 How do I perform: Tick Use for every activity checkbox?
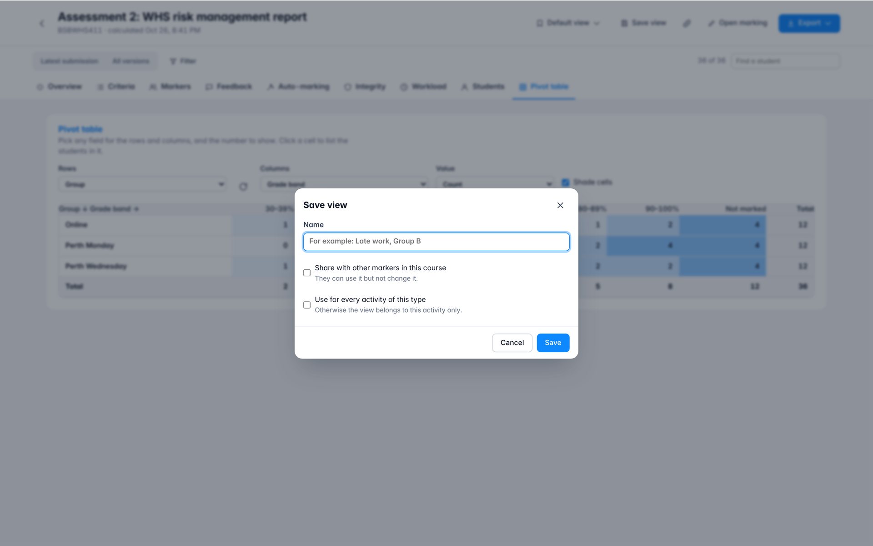(x=307, y=305)
